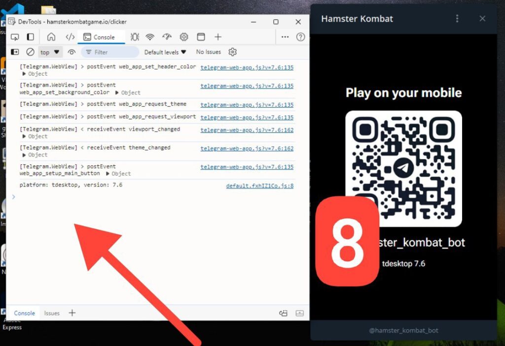Image resolution: width=505 pixels, height=346 pixels.
Task: Close the Hamster Kombat window
Action: (x=482, y=19)
